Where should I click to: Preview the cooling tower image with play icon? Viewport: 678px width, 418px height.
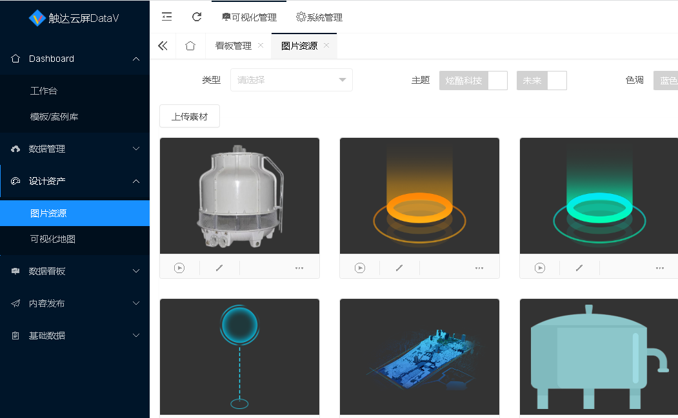tap(179, 268)
